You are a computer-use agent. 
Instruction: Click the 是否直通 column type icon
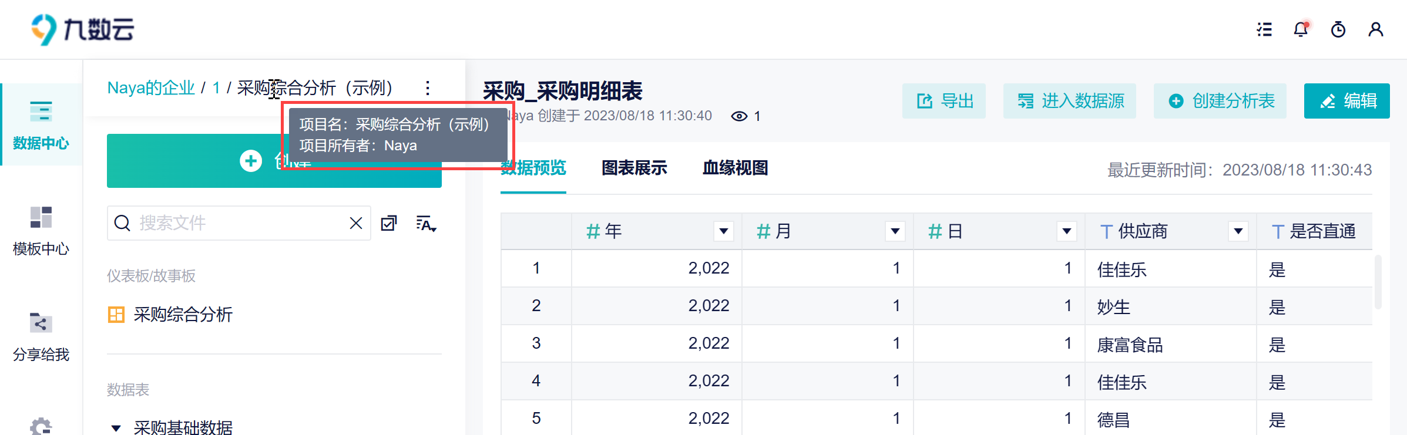pos(1278,231)
